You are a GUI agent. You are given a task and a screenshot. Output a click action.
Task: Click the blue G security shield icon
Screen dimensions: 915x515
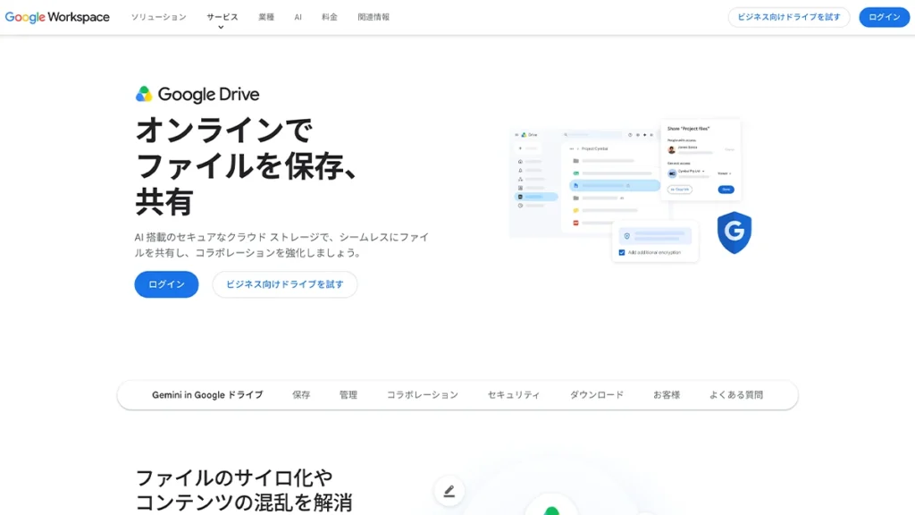pyautogui.click(x=735, y=232)
